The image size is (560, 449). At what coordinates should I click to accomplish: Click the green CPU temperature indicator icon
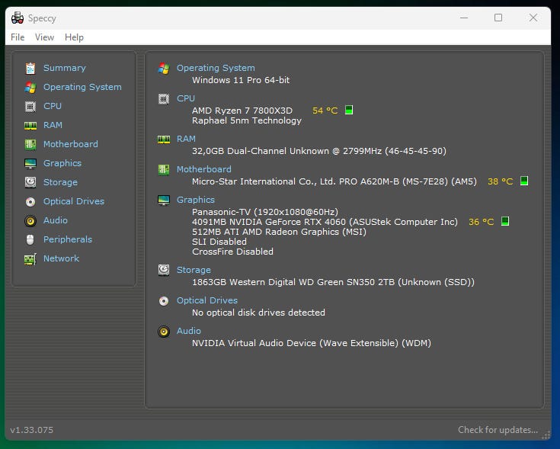(x=349, y=110)
